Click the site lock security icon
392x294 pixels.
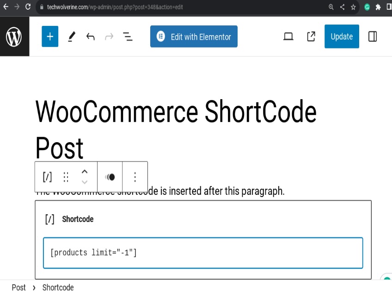[42, 7]
